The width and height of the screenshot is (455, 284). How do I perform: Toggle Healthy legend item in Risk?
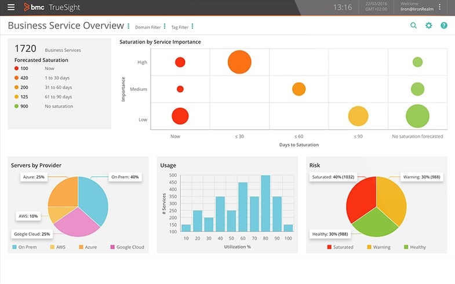[415, 247]
